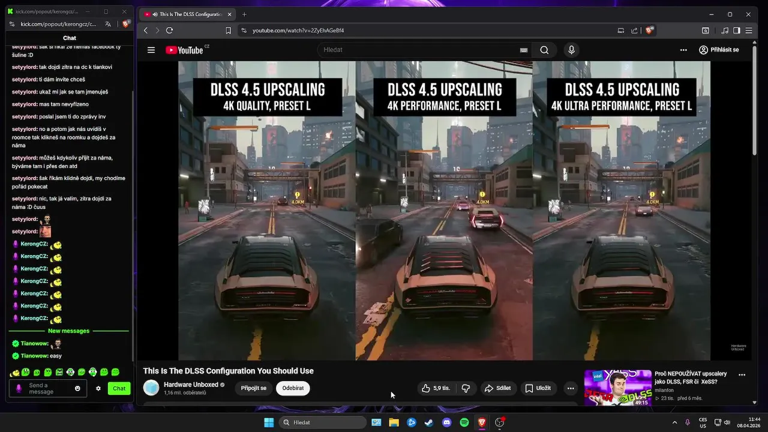The height and width of the screenshot is (432, 768).
Task: Open volume control in system tray
Action: pyautogui.click(x=727, y=422)
